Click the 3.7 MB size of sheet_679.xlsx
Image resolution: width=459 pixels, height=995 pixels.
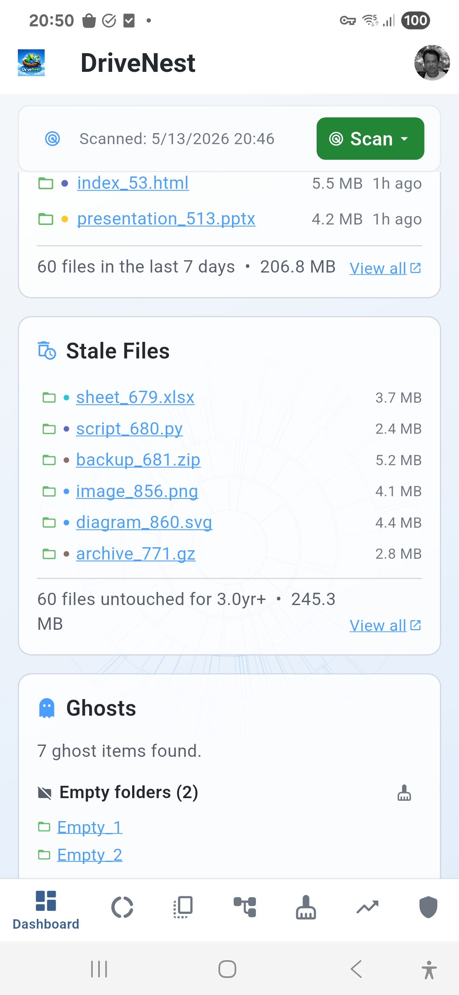(x=398, y=398)
